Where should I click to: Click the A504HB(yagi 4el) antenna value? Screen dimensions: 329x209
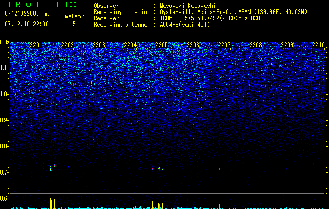[185, 25]
